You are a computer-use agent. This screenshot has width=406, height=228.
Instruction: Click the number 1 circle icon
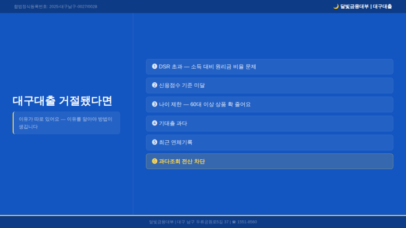click(x=155, y=67)
